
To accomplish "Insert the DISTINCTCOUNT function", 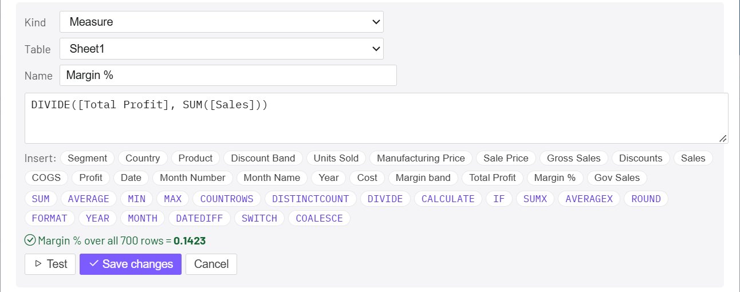I will (x=310, y=199).
